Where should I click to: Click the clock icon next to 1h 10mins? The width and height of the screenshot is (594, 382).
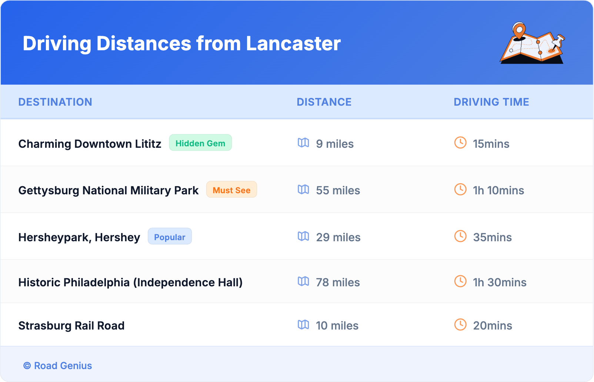(460, 190)
